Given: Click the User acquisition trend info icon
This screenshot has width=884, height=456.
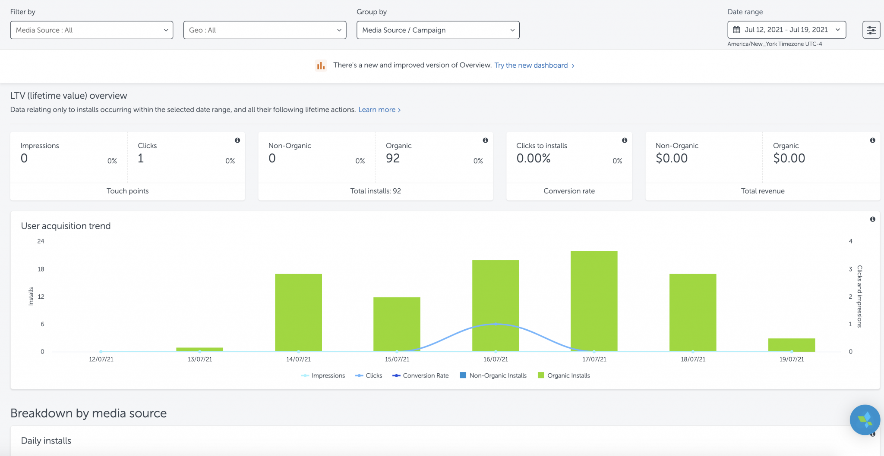Looking at the screenshot, I should (x=872, y=219).
